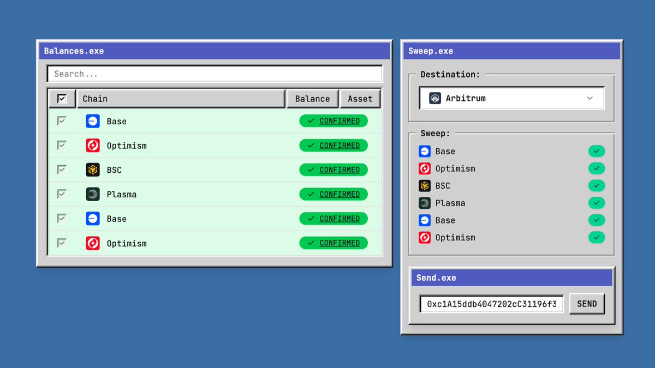Focus the Search field in Balances.exe
The image size is (655, 368).
point(215,74)
